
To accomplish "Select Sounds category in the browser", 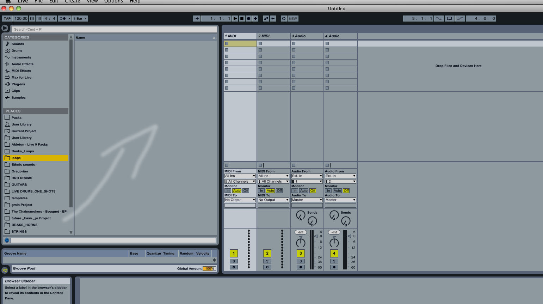I will [18, 44].
